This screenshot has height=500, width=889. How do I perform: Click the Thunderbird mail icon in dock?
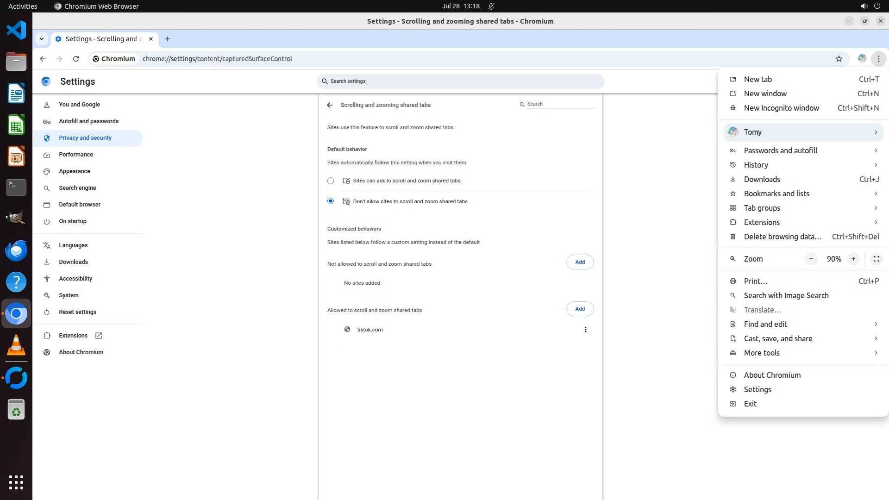click(x=16, y=250)
